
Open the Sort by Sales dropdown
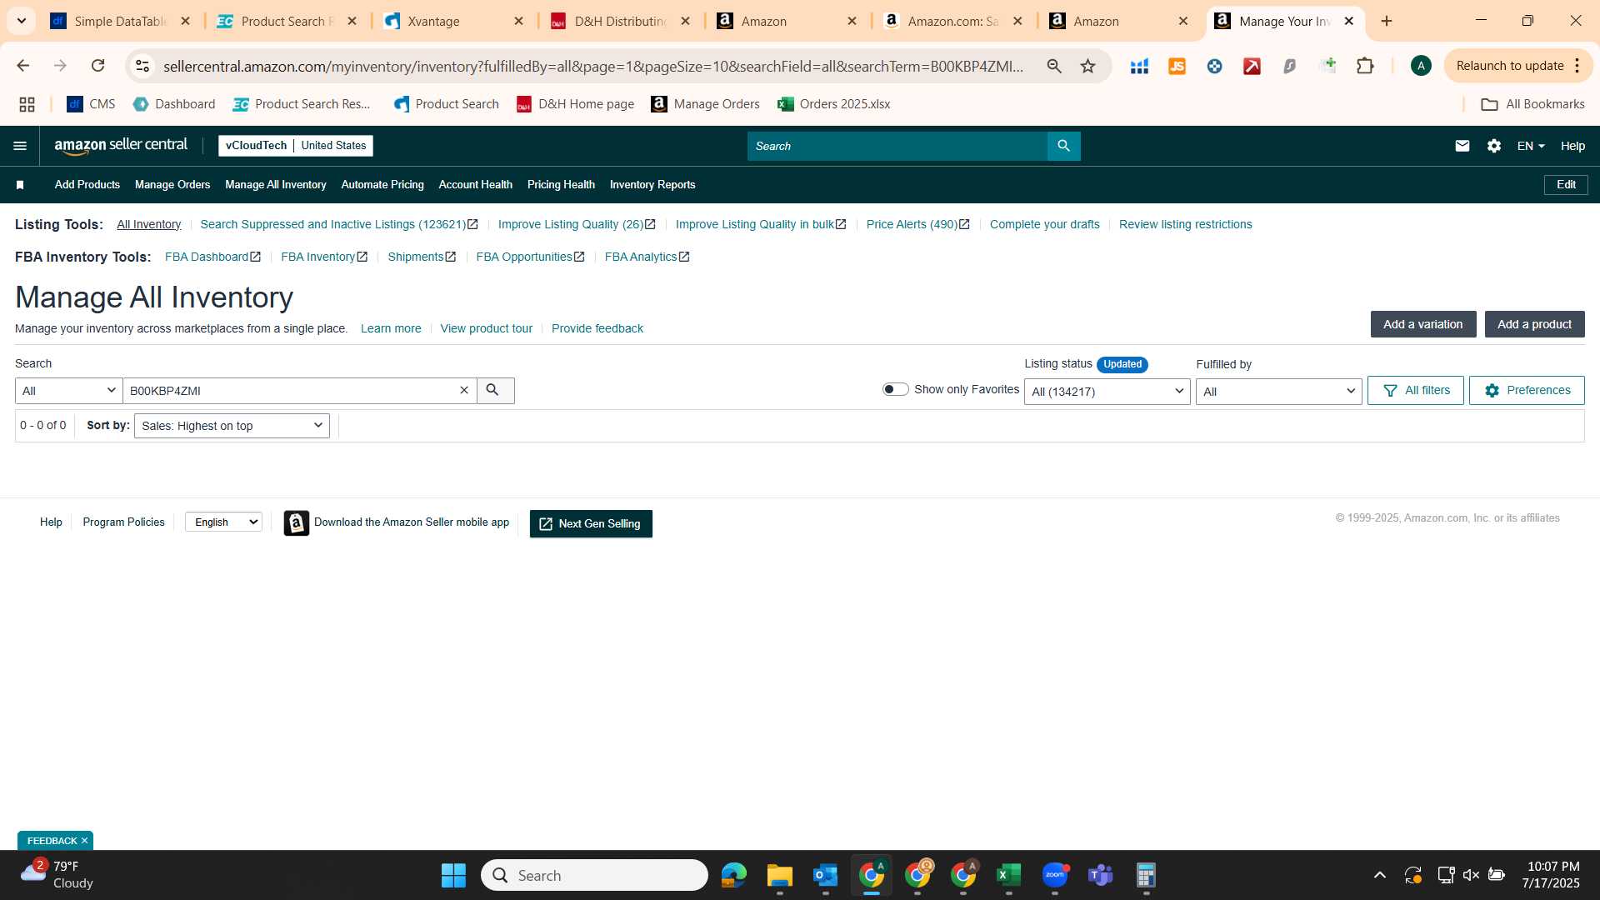tap(232, 426)
